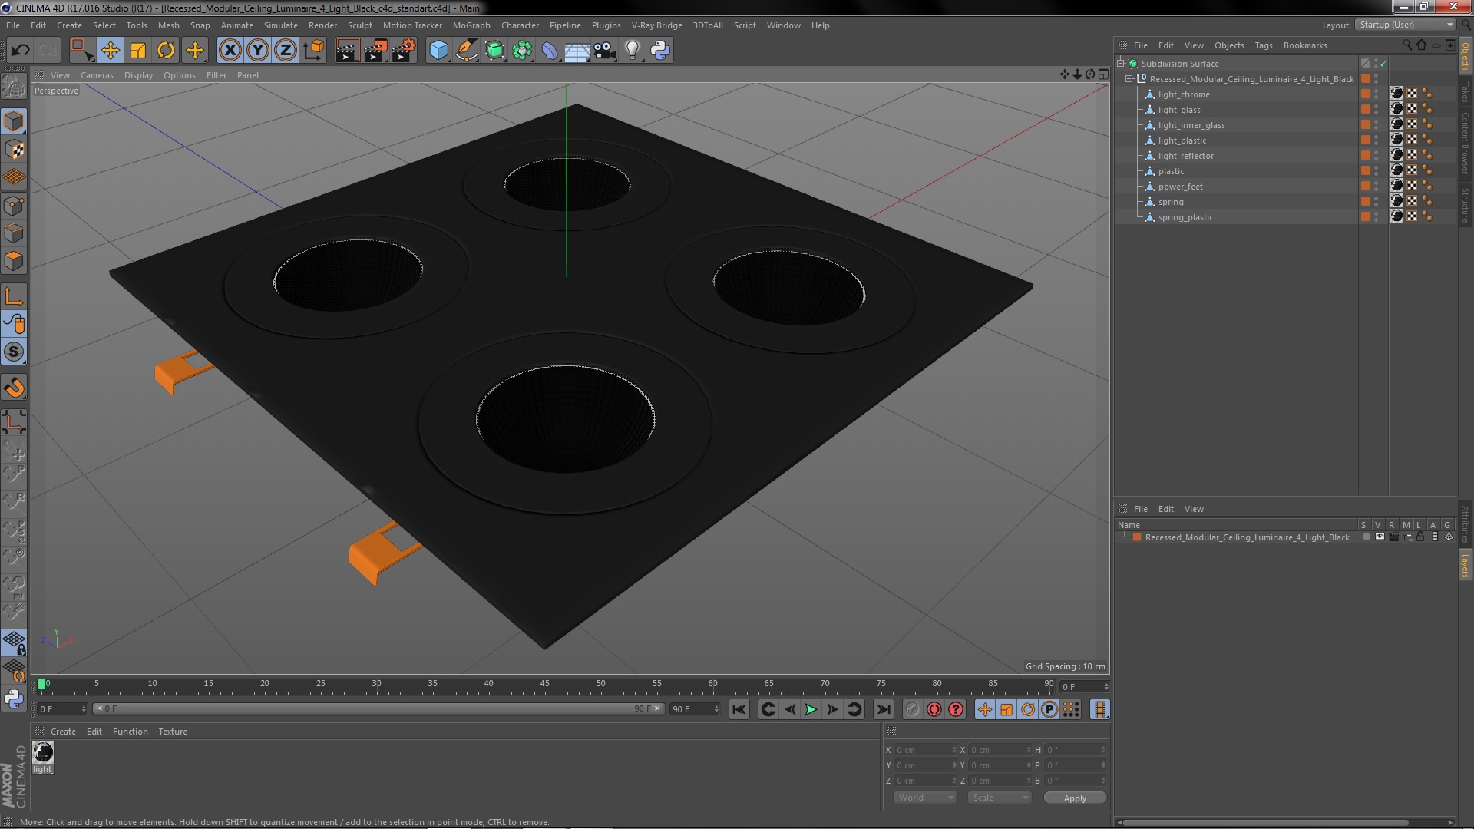The height and width of the screenshot is (829, 1474).
Task: Toggle Z axis lock
Action: [286, 51]
